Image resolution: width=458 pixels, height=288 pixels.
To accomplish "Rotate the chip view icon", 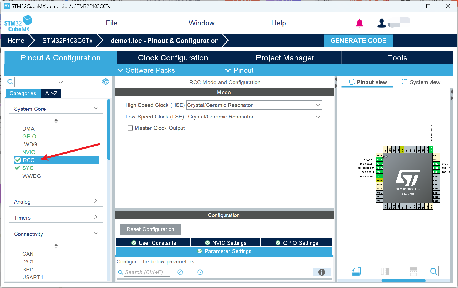I will (356, 271).
